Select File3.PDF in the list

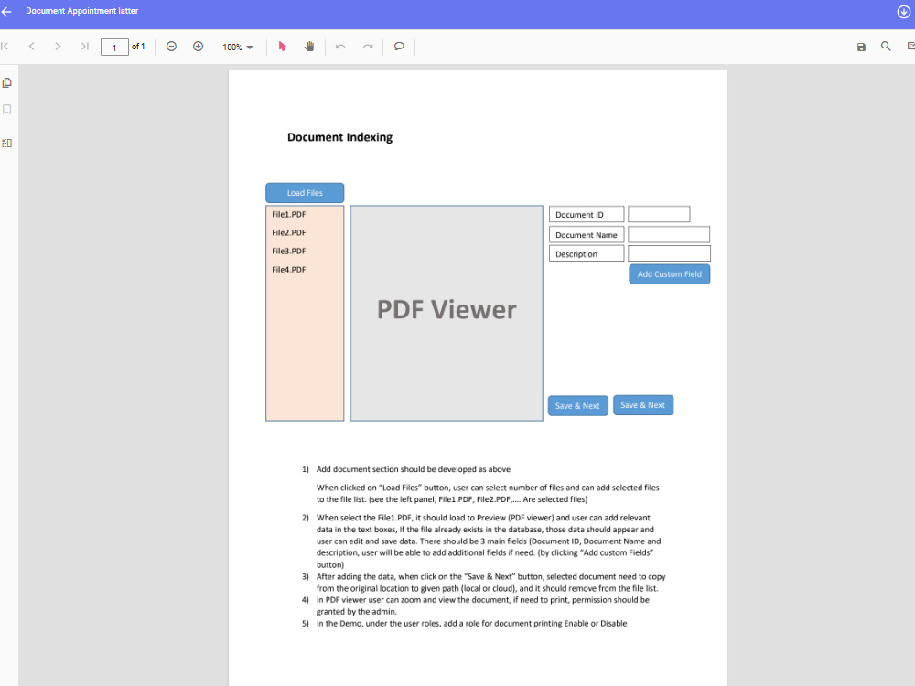coord(289,251)
